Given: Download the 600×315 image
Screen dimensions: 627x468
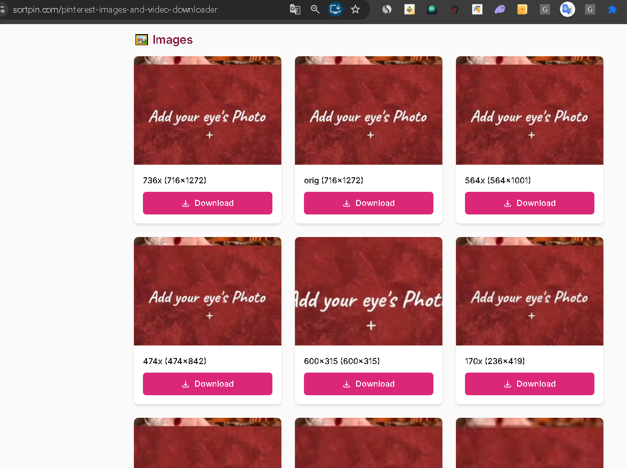Looking at the screenshot, I should pyautogui.click(x=369, y=384).
